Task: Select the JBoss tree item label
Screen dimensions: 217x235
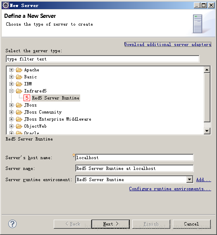Action: pos(30,105)
